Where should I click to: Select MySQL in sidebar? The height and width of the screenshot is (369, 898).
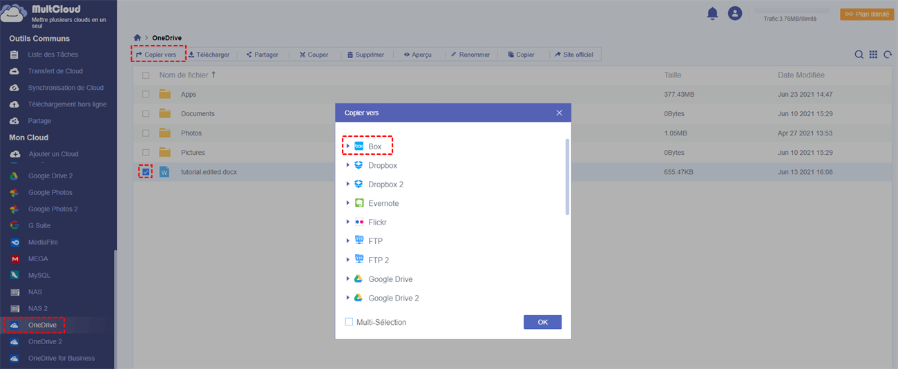(x=39, y=276)
